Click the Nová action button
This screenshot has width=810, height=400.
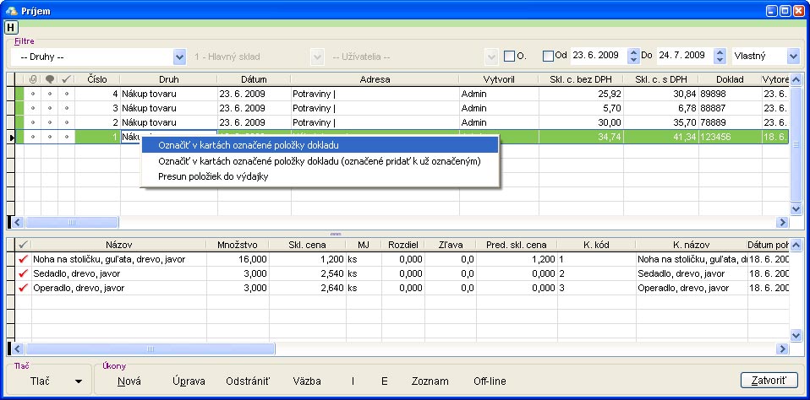(129, 381)
